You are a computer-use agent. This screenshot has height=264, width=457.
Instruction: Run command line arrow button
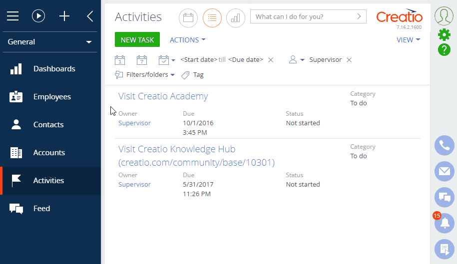(359, 16)
